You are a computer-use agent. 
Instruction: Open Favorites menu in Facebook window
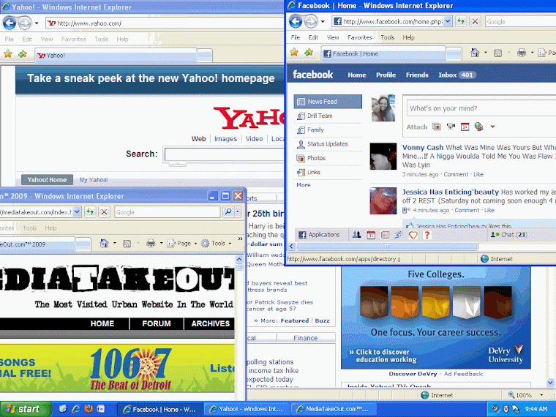359,37
